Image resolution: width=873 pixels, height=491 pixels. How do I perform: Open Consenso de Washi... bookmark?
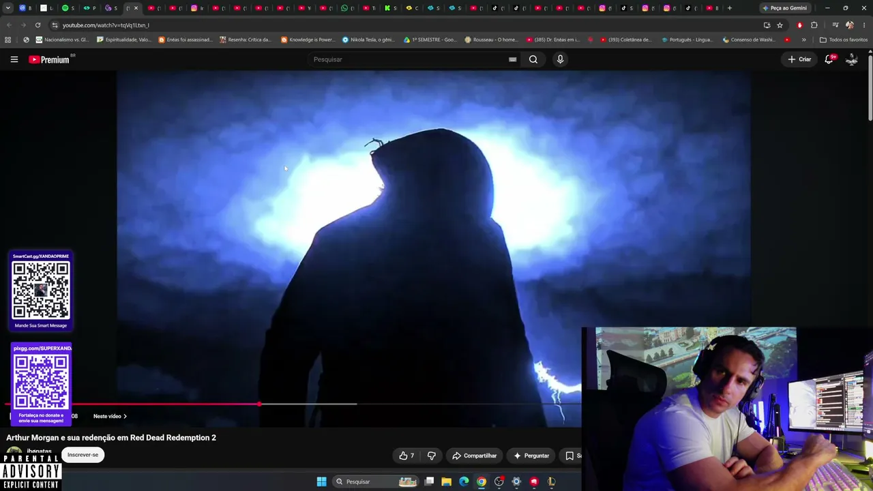(x=749, y=40)
